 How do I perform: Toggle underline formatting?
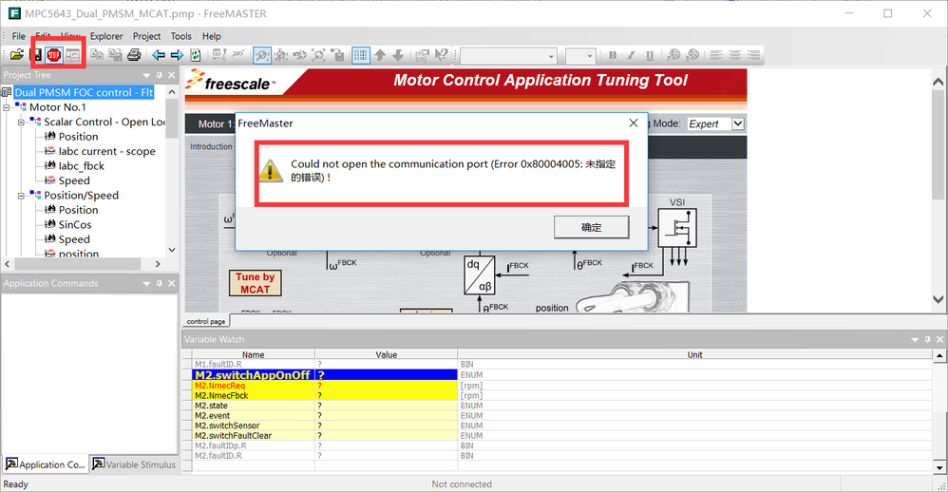(650, 55)
